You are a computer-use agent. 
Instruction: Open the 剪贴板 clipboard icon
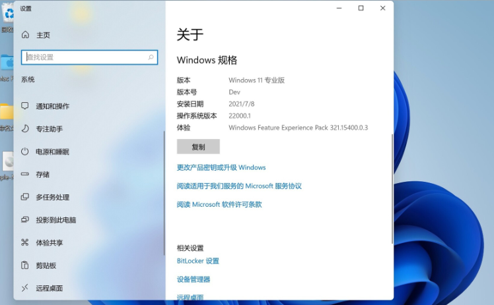(x=25, y=265)
